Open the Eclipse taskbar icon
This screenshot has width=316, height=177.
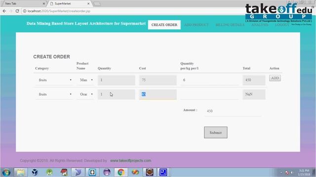(107, 173)
